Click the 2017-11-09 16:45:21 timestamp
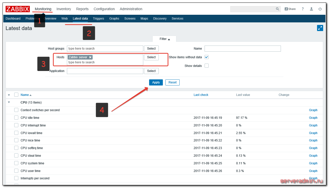This screenshot has width=329, height=188. pos(208,133)
